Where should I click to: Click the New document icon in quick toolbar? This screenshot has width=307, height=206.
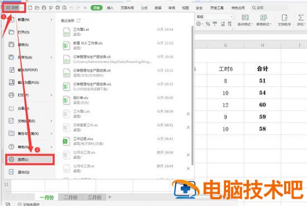30,8
